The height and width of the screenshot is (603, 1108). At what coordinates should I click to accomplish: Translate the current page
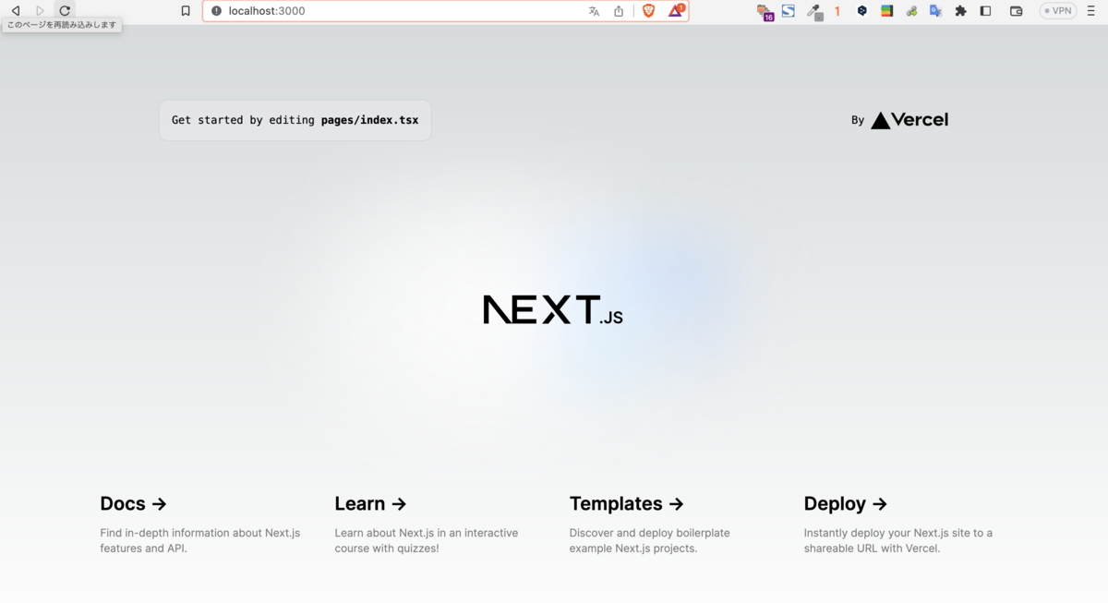tap(593, 10)
